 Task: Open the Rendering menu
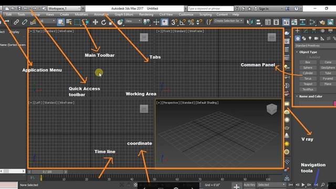pos(146,14)
